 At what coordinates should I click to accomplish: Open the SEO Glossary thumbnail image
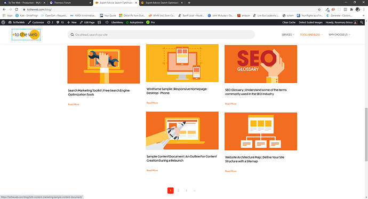(x=261, y=64)
